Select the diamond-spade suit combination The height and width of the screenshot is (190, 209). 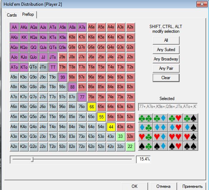click(190, 127)
